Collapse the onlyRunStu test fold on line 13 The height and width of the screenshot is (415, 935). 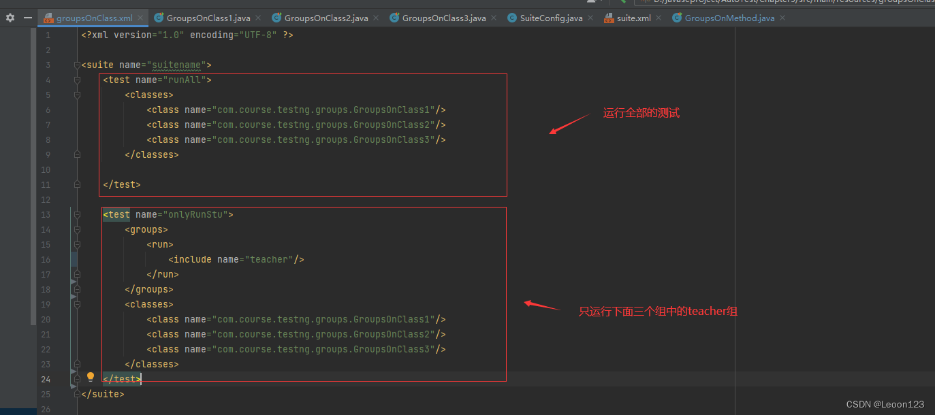[77, 215]
